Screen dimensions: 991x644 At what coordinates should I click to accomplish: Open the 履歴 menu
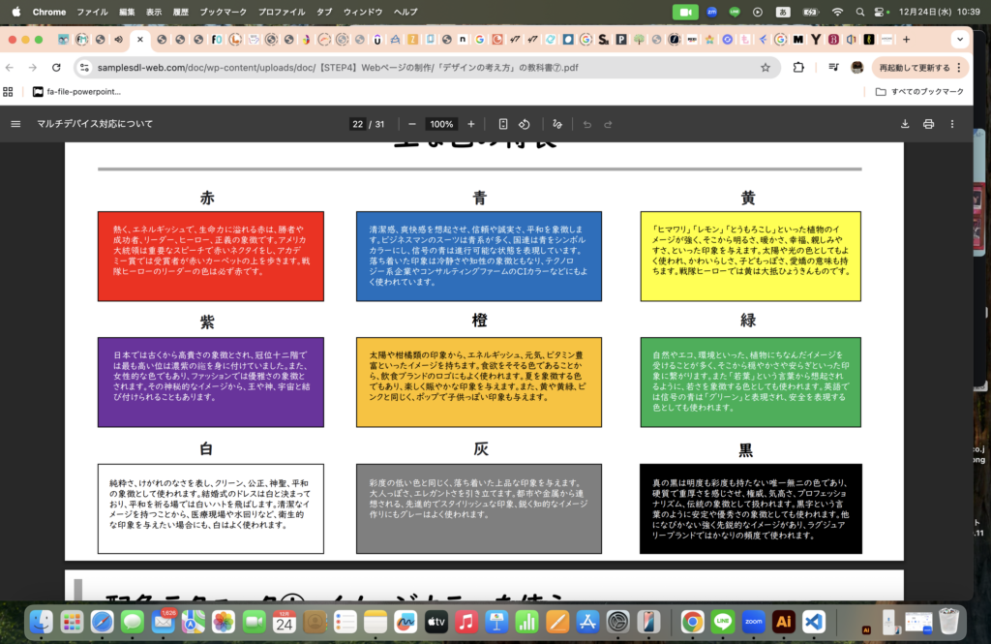[x=181, y=12]
